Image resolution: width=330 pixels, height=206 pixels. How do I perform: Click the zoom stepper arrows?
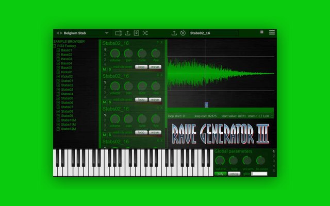272,116
